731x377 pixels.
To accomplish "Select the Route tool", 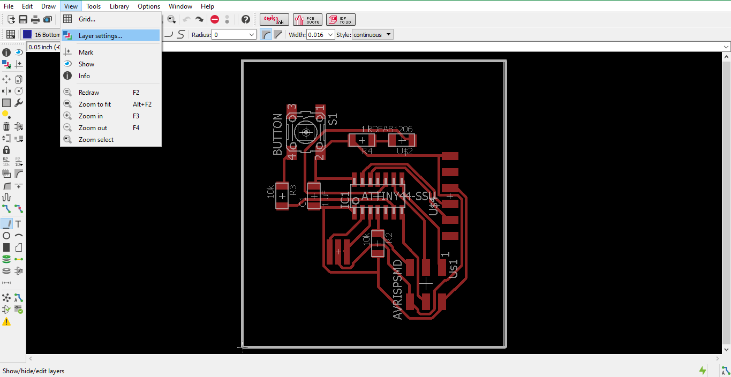I will click(6, 209).
